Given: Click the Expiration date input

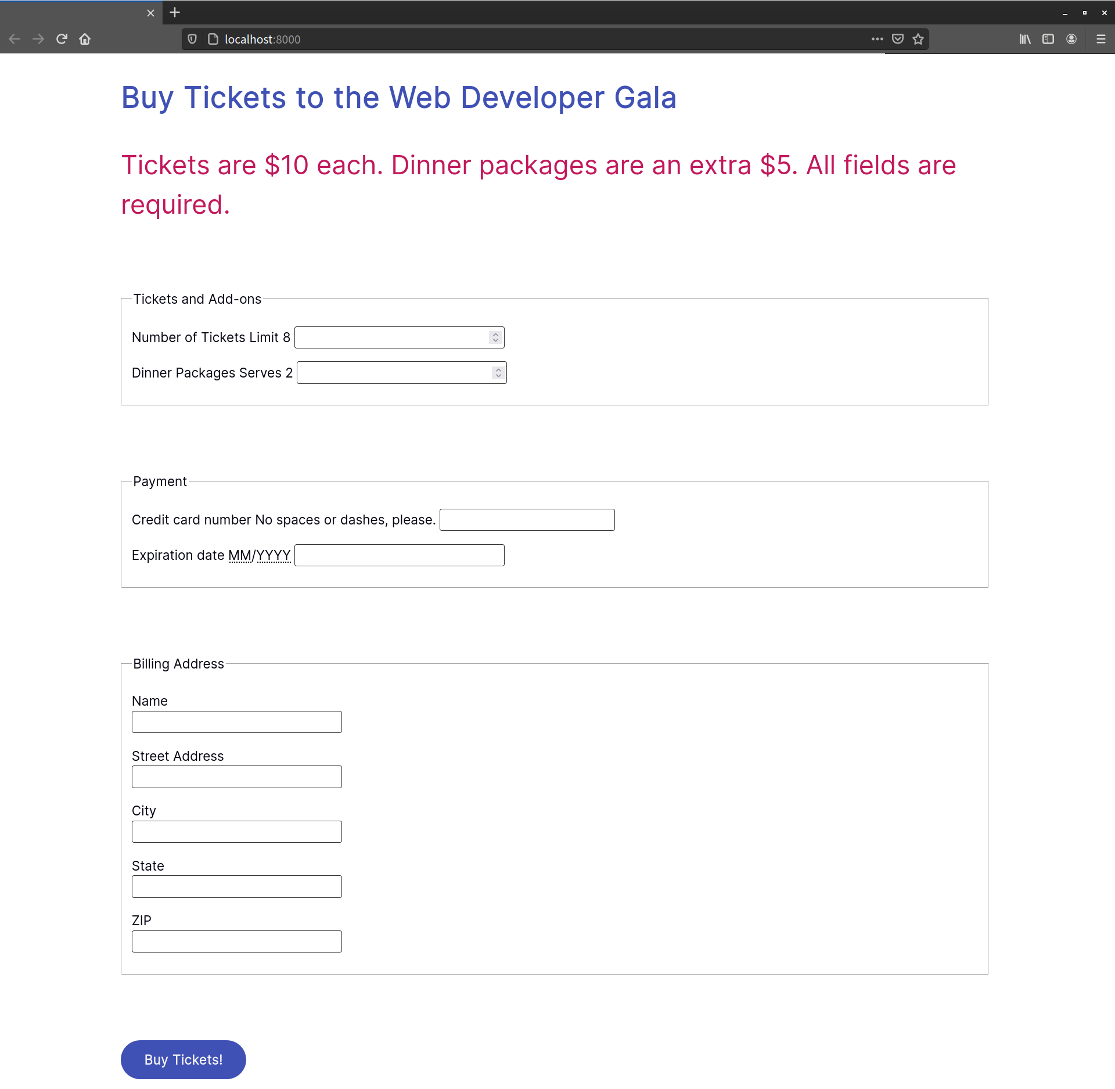Looking at the screenshot, I should pos(399,555).
